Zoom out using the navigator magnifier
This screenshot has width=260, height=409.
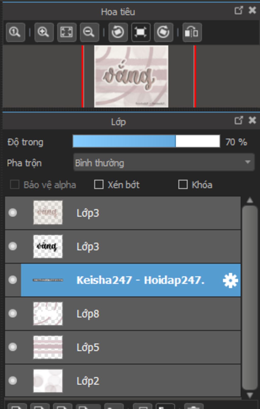pyautogui.click(x=89, y=32)
